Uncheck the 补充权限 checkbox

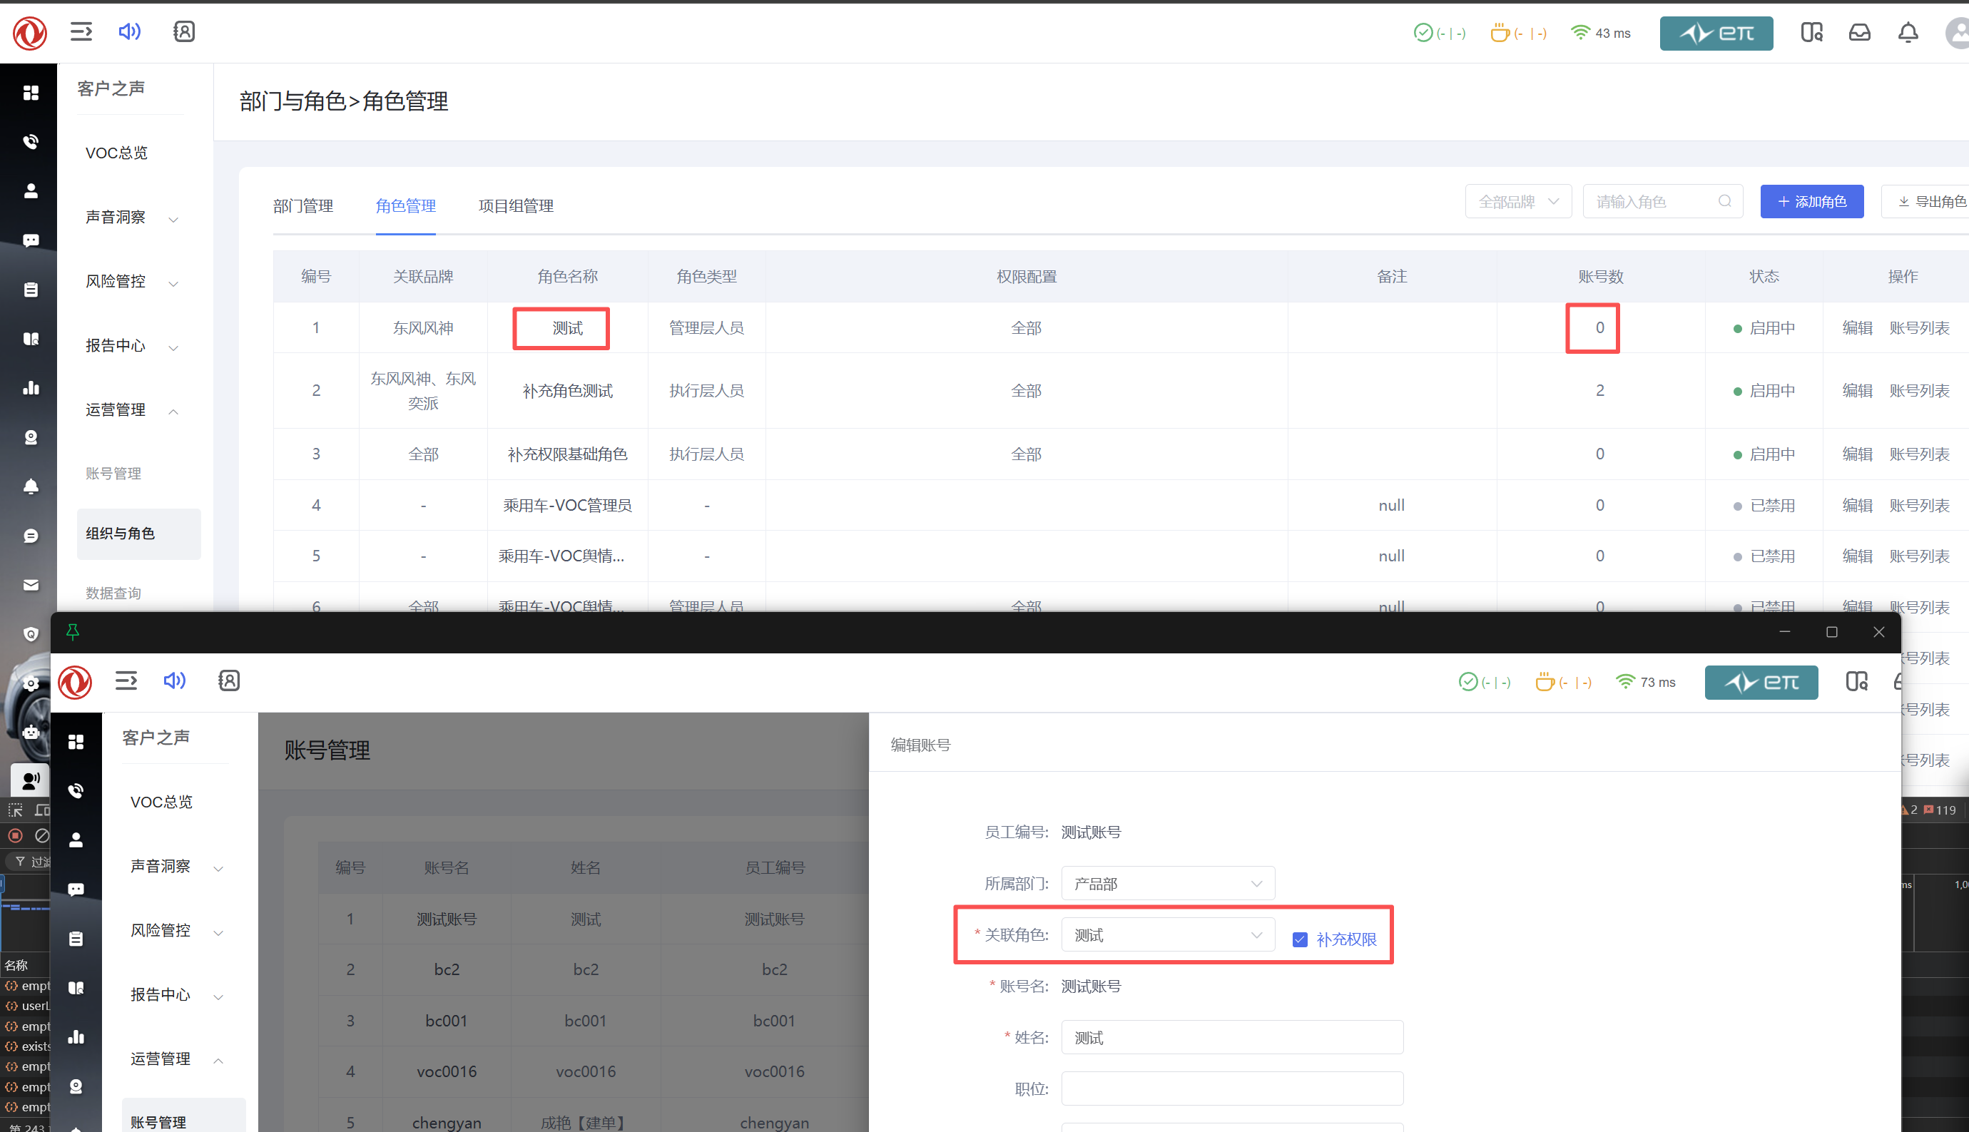pyautogui.click(x=1300, y=939)
